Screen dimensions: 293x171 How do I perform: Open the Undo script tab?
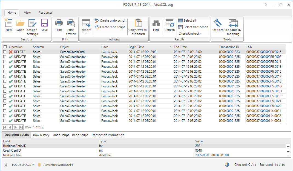(61, 135)
